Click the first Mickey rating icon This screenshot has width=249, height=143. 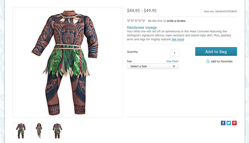pyautogui.click(x=129, y=21)
